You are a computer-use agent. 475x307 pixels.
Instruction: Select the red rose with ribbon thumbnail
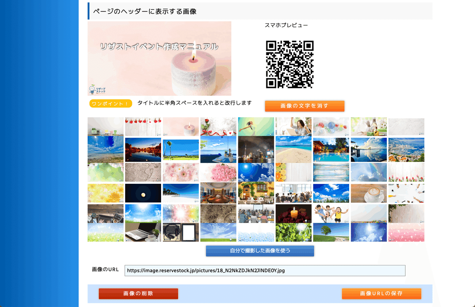(218, 126)
